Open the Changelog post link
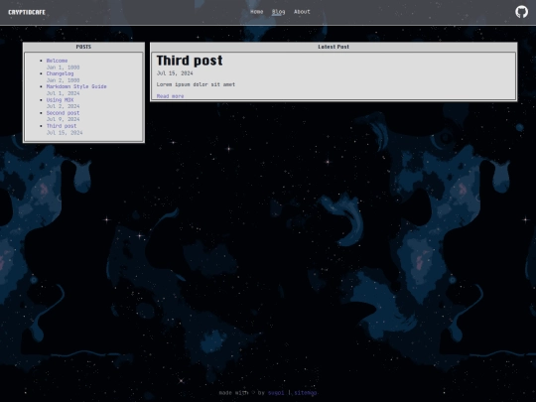The image size is (536, 402). click(x=60, y=73)
